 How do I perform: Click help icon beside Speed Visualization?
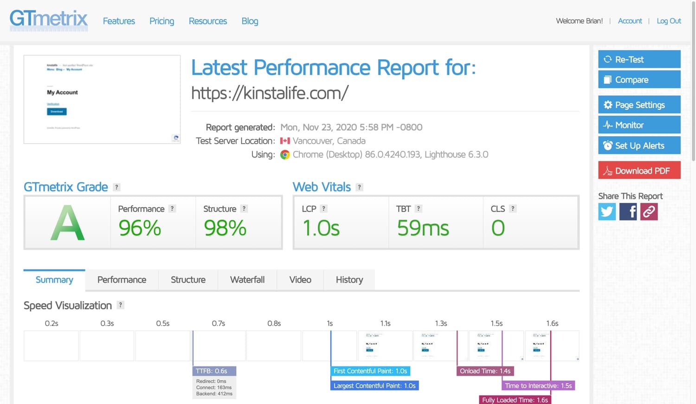click(x=120, y=305)
